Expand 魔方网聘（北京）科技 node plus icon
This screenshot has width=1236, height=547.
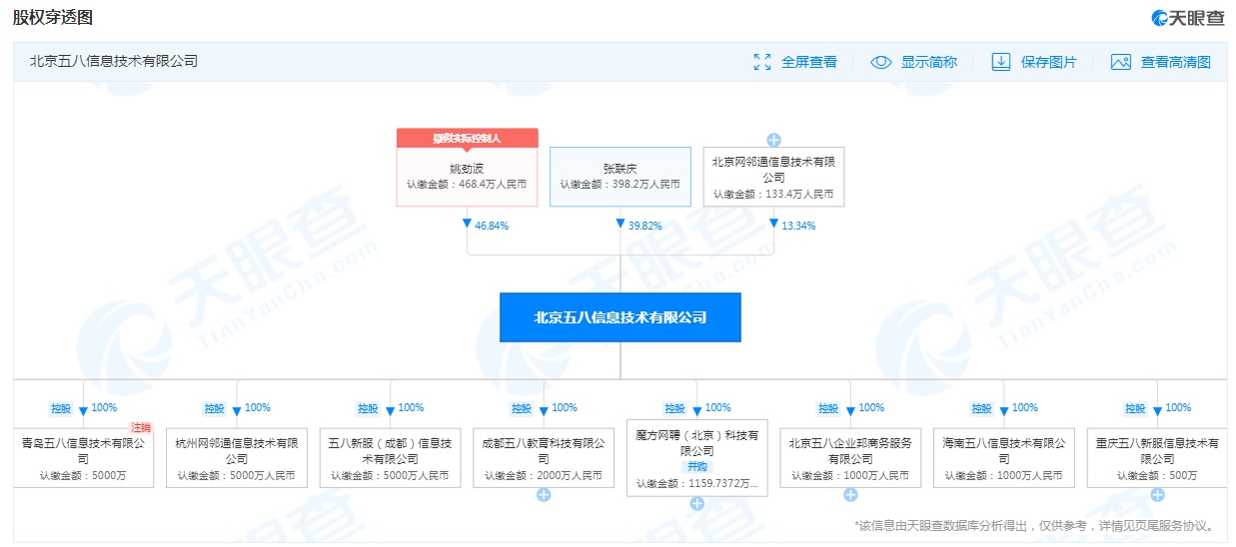697,503
